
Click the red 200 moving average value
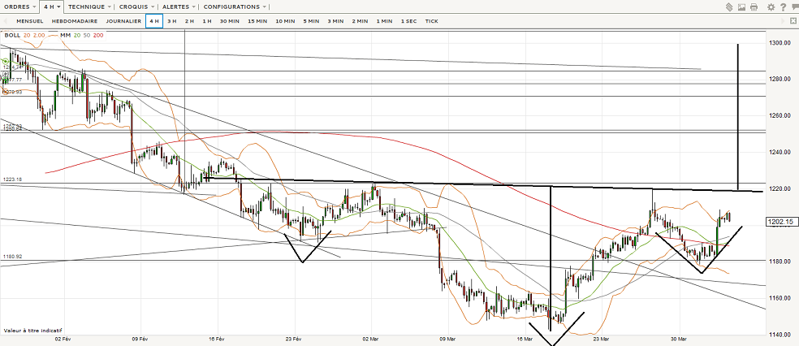98,35
